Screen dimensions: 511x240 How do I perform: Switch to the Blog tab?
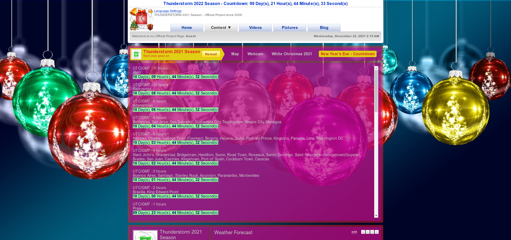click(x=324, y=28)
